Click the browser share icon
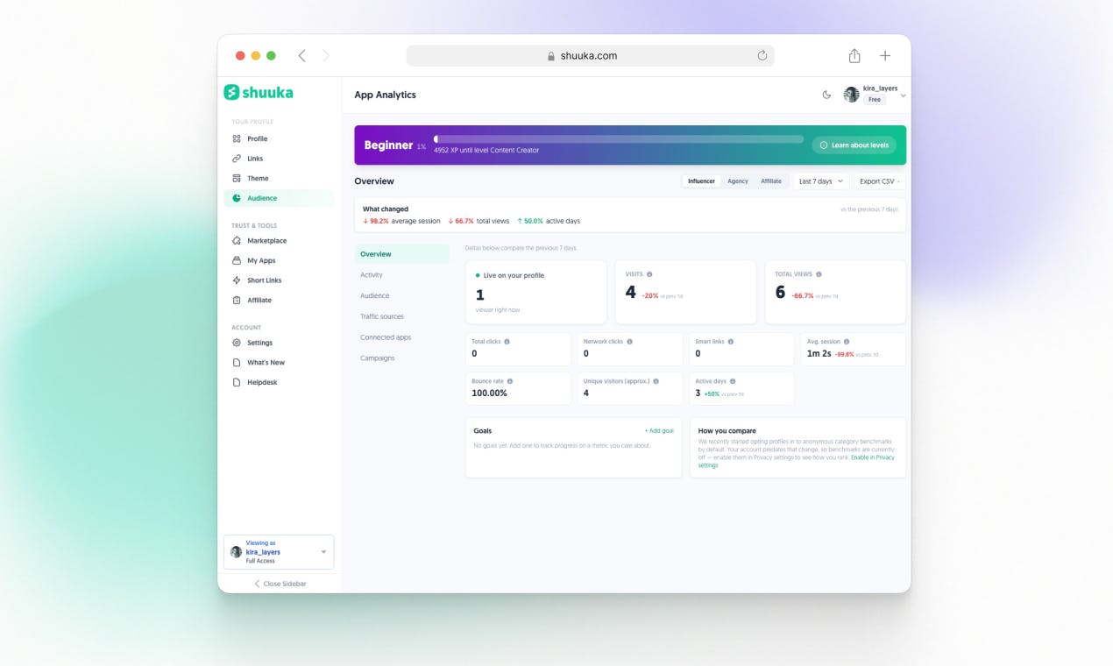This screenshot has width=1113, height=666. tap(854, 55)
